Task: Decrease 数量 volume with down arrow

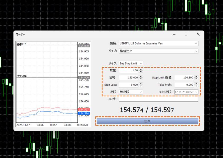Action: 141,72
